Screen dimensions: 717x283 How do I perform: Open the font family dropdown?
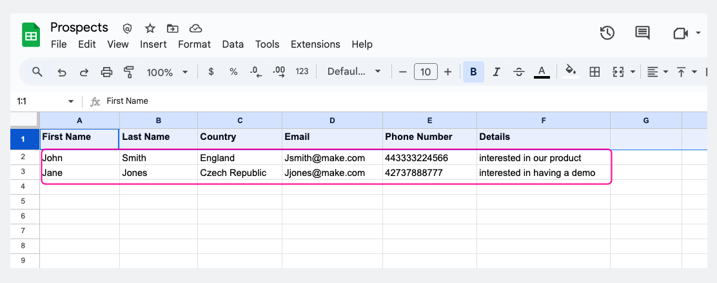point(355,72)
